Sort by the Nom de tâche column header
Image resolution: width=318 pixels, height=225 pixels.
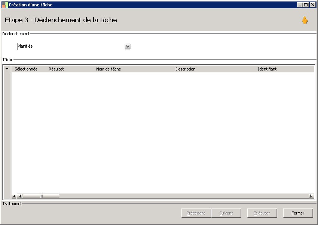coord(108,69)
